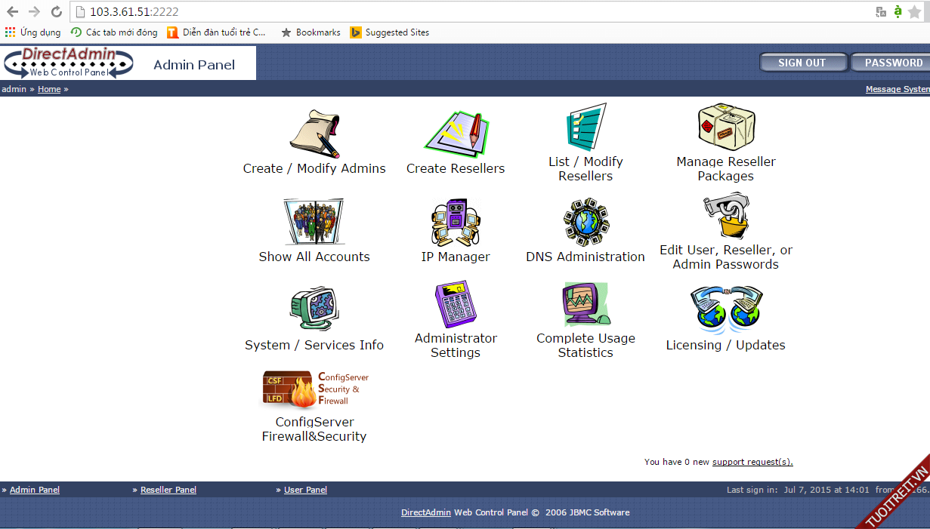Open ConfigServer Firewall & Security icon

point(314,389)
